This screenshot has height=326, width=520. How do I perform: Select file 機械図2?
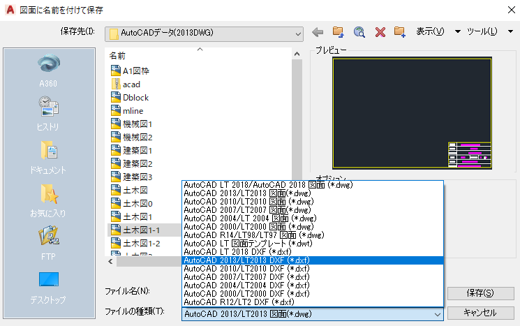[132, 137]
